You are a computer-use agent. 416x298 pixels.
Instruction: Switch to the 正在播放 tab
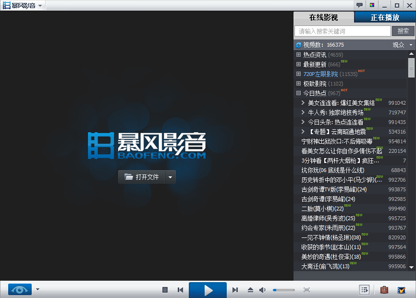[x=385, y=17]
